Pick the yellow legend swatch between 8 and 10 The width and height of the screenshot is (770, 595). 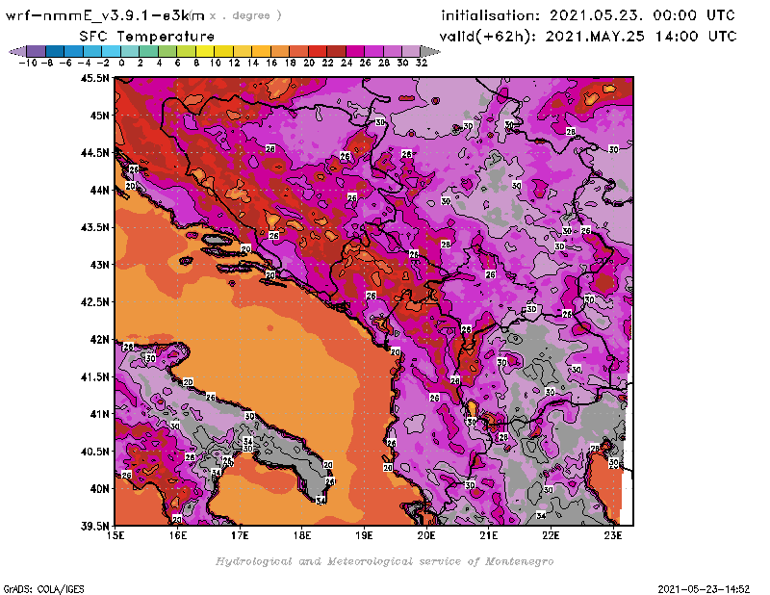205,51
